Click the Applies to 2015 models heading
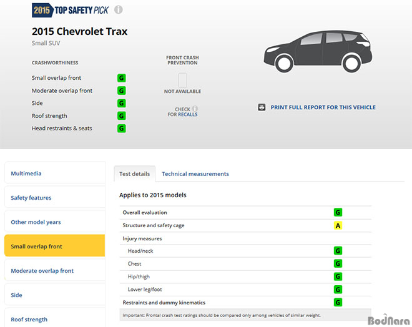Screen dimensions: 412x327 click(153, 195)
